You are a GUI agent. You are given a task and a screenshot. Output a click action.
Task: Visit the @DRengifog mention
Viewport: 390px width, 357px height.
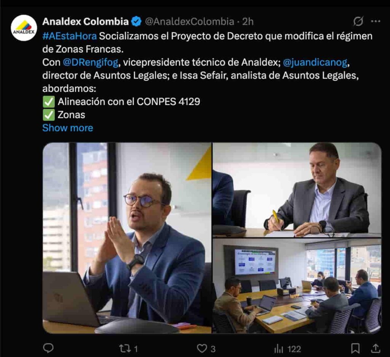91,62
